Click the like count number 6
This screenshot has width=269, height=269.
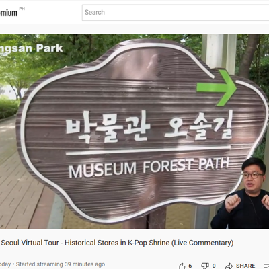tap(190, 266)
